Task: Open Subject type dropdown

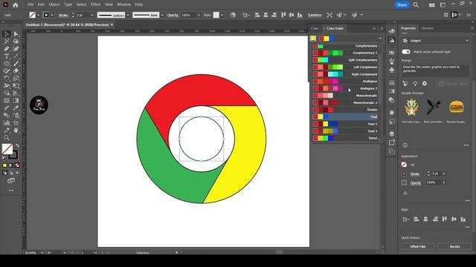Action: 435,41
